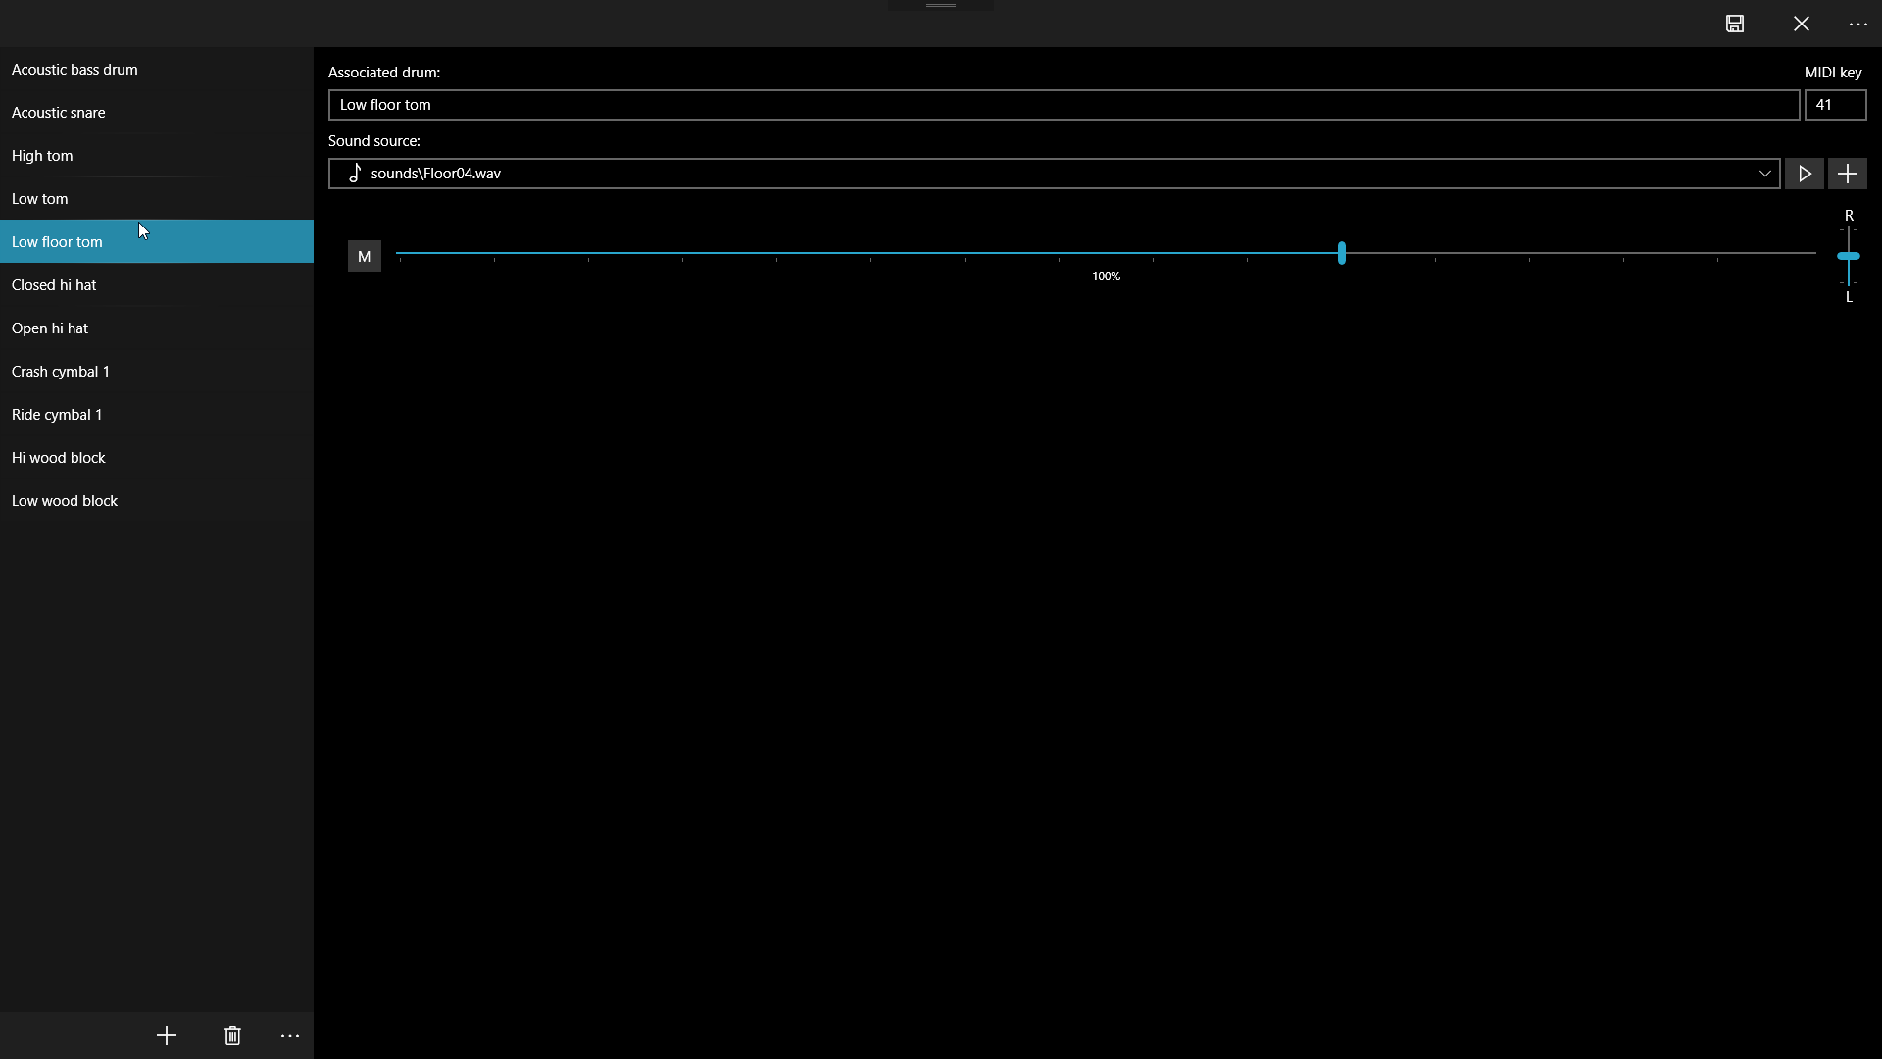
Task: Select Low wood block entry
Action: coord(65,501)
